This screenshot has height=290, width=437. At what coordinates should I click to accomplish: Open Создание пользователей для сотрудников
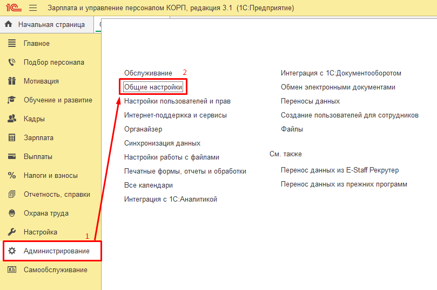(349, 115)
